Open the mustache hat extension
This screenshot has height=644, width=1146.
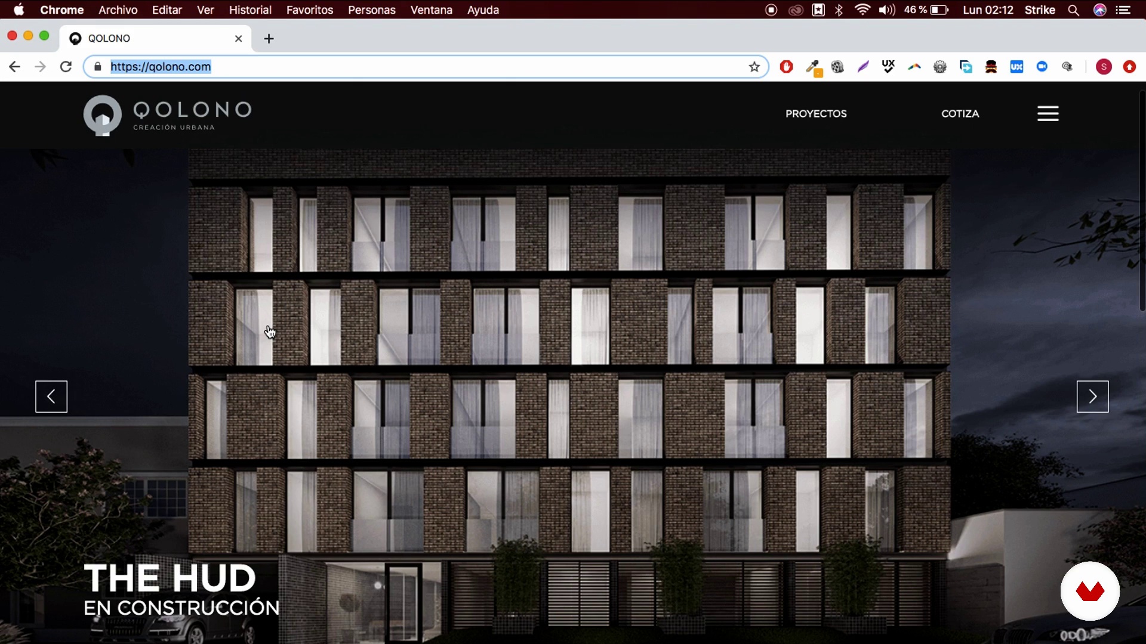click(x=991, y=67)
